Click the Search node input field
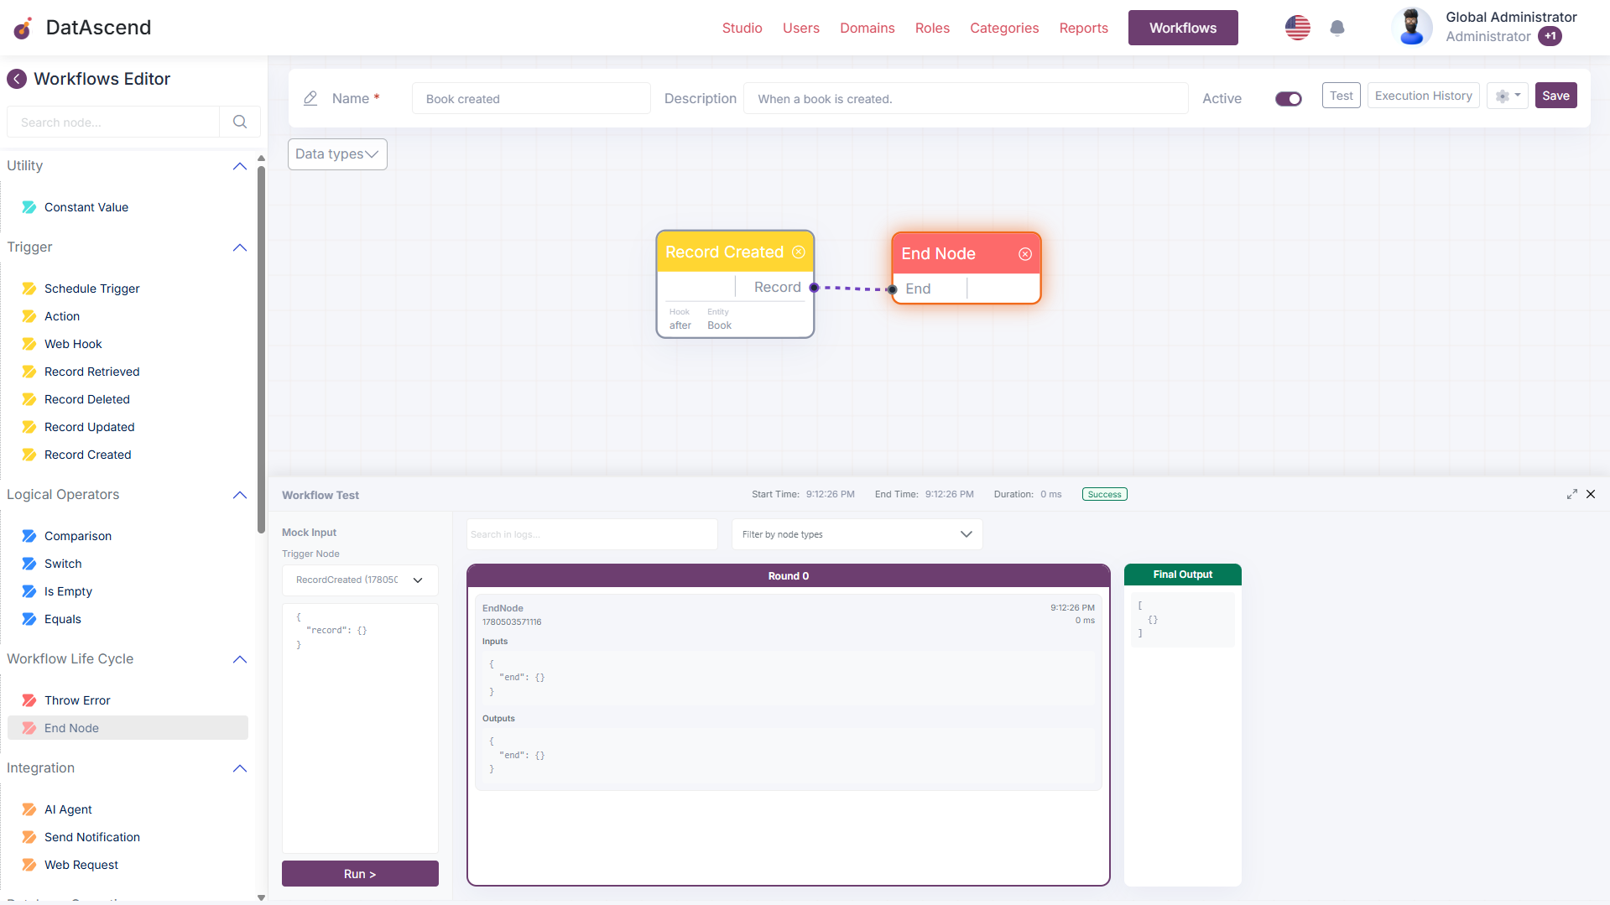 point(113,122)
